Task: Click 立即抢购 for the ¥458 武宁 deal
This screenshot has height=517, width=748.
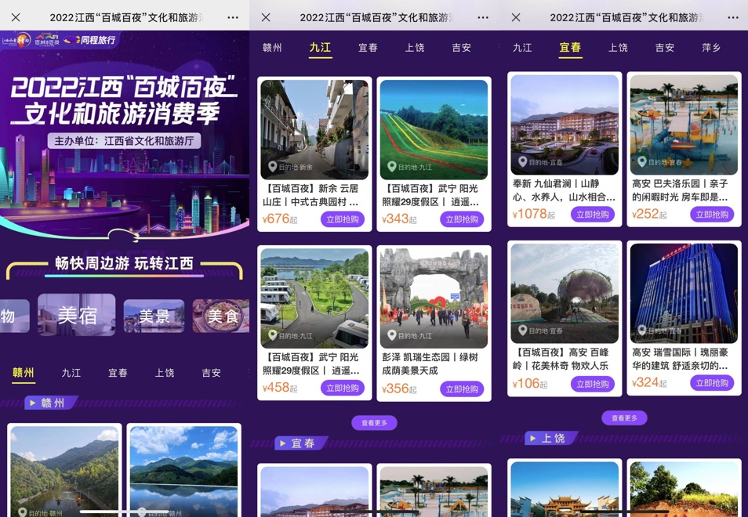Action: pos(343,389)
